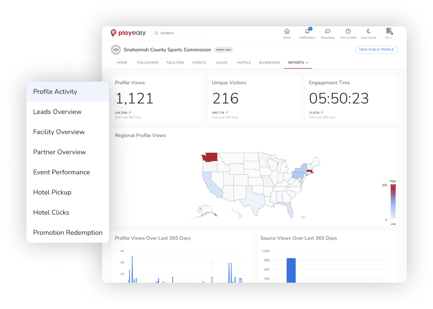
Task: Click the Admin view pill toggle
Action: (224, 50)
